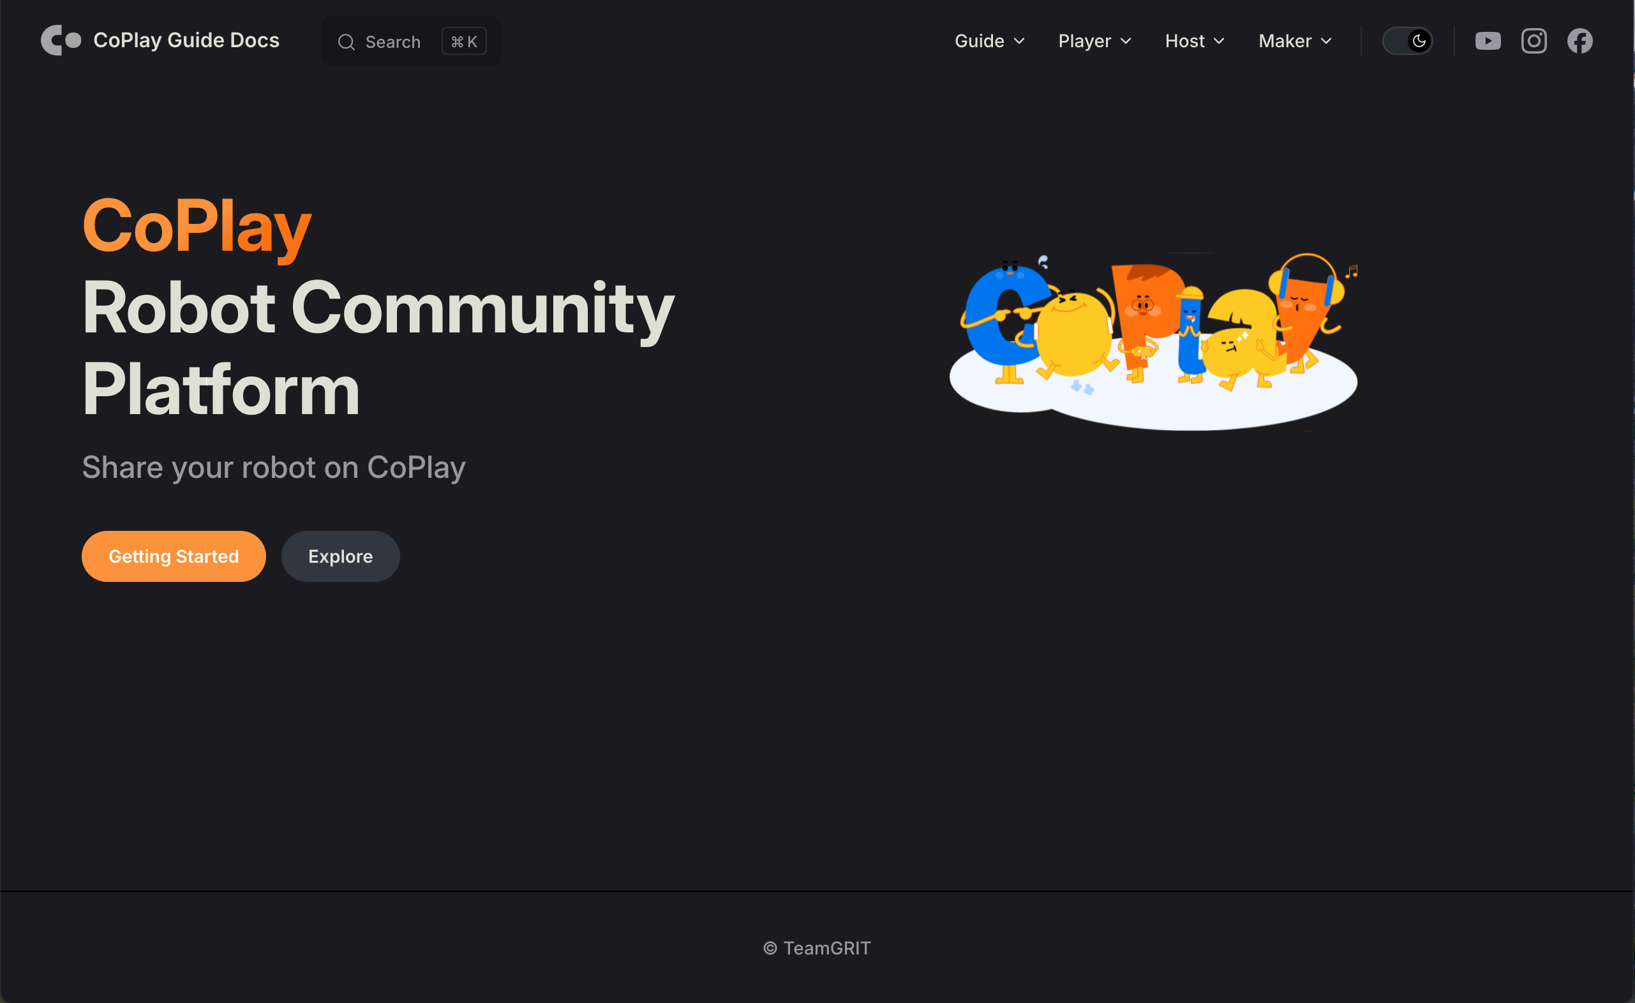The height and width of the screenshot is (1003, 1635).
Task: Expand the Player navigation dropdown
Action: tap(1094, 41)
